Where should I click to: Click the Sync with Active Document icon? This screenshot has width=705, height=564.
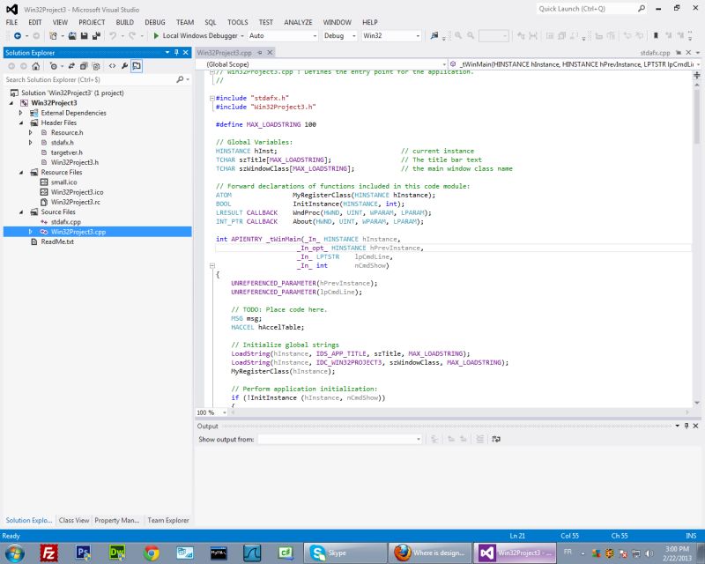[70, 66]
